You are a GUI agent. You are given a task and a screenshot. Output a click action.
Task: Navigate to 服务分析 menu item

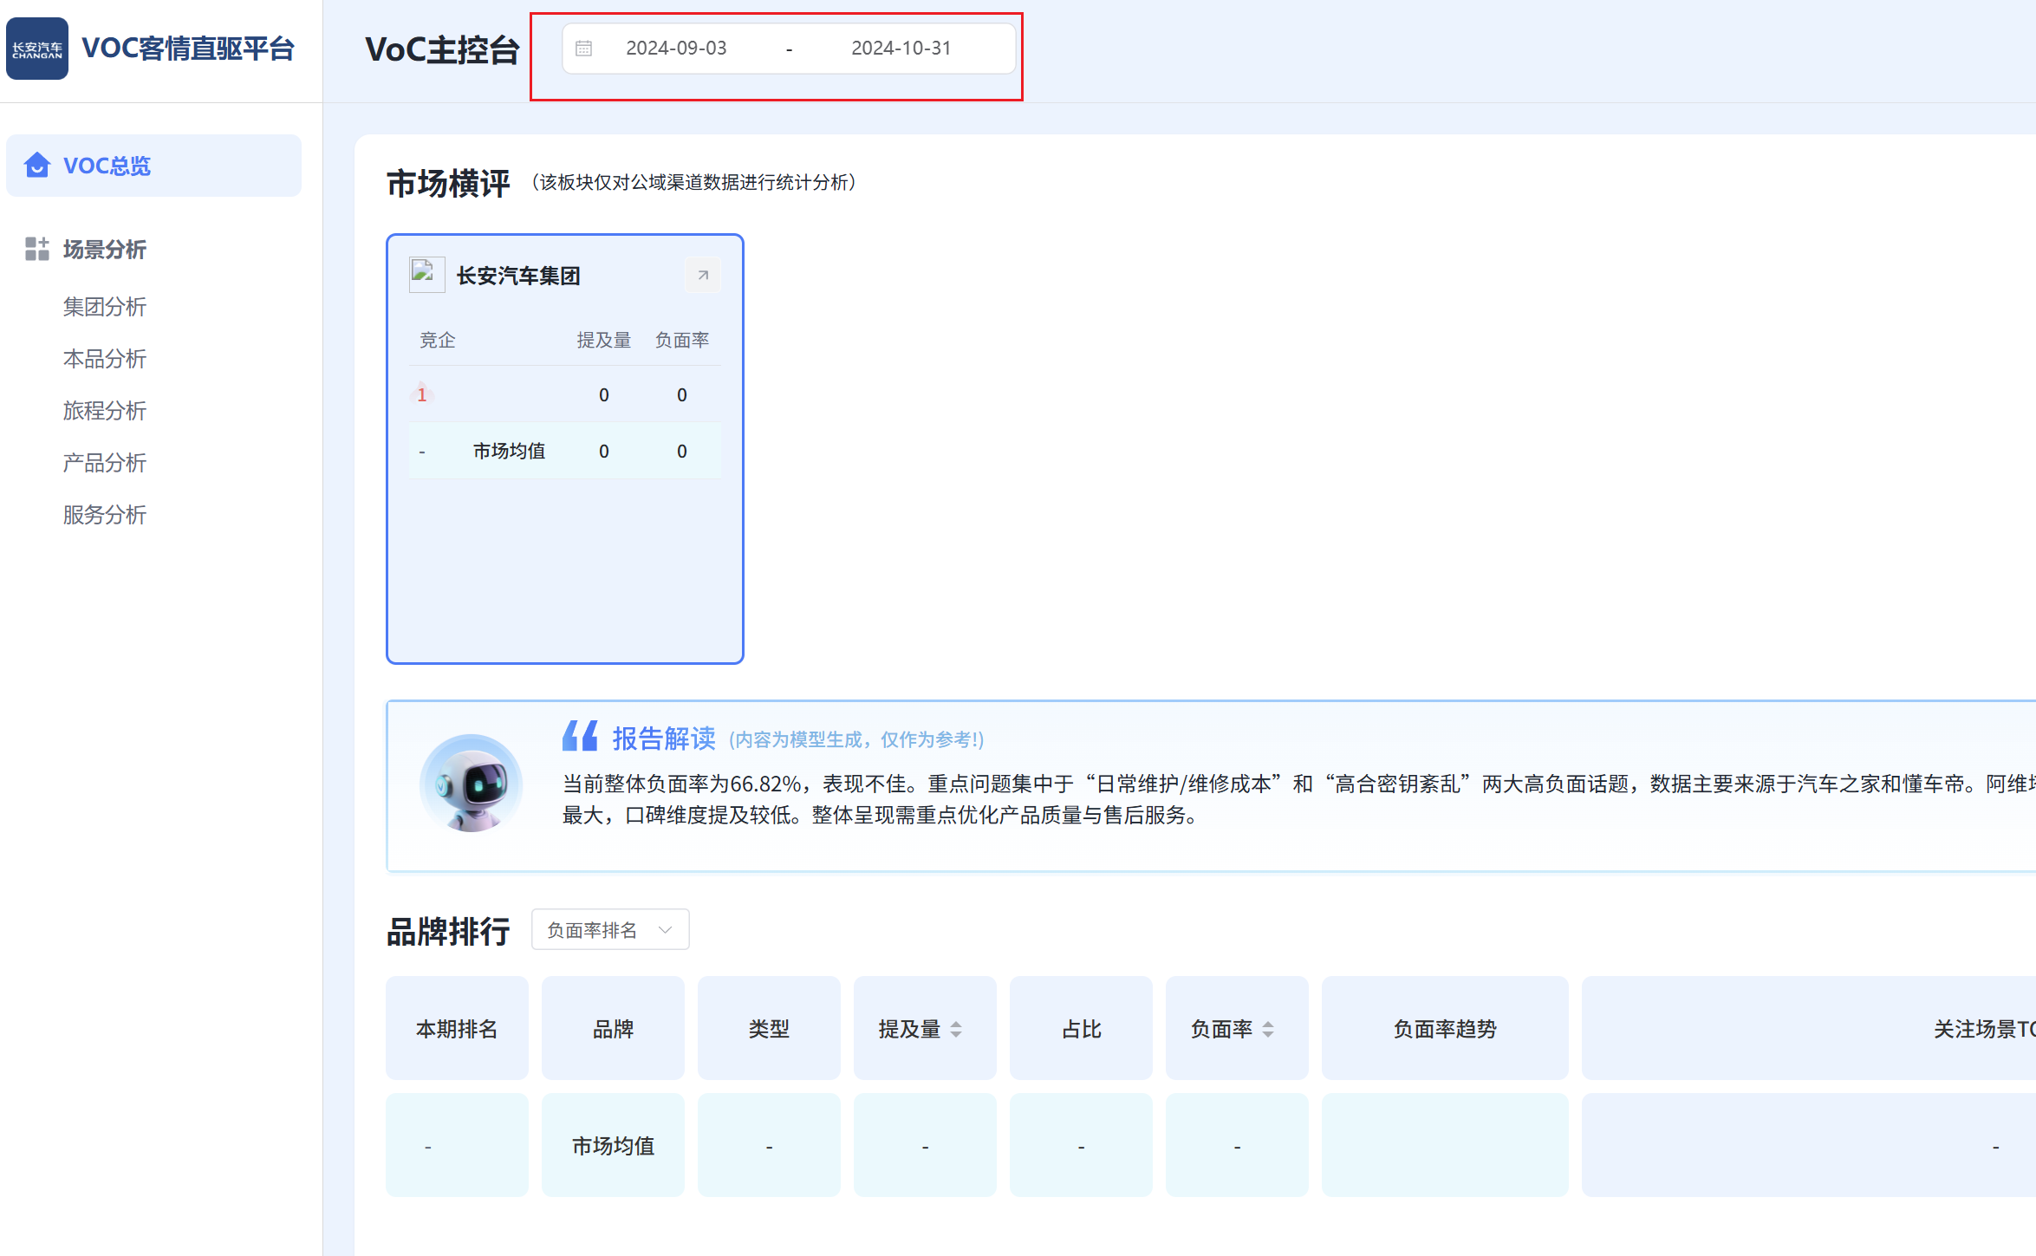pyautogui.click(x=105, y=515)
